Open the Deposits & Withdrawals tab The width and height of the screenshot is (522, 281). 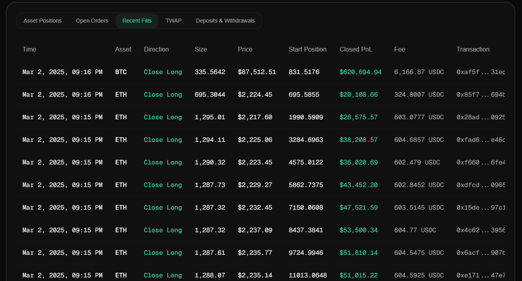[225, 21]
